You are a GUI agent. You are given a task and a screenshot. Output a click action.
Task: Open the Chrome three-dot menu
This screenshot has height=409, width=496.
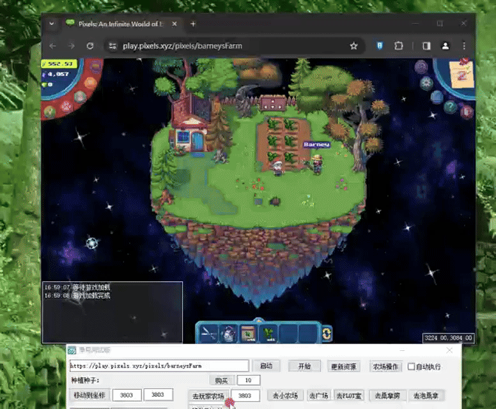pos(464,46)
